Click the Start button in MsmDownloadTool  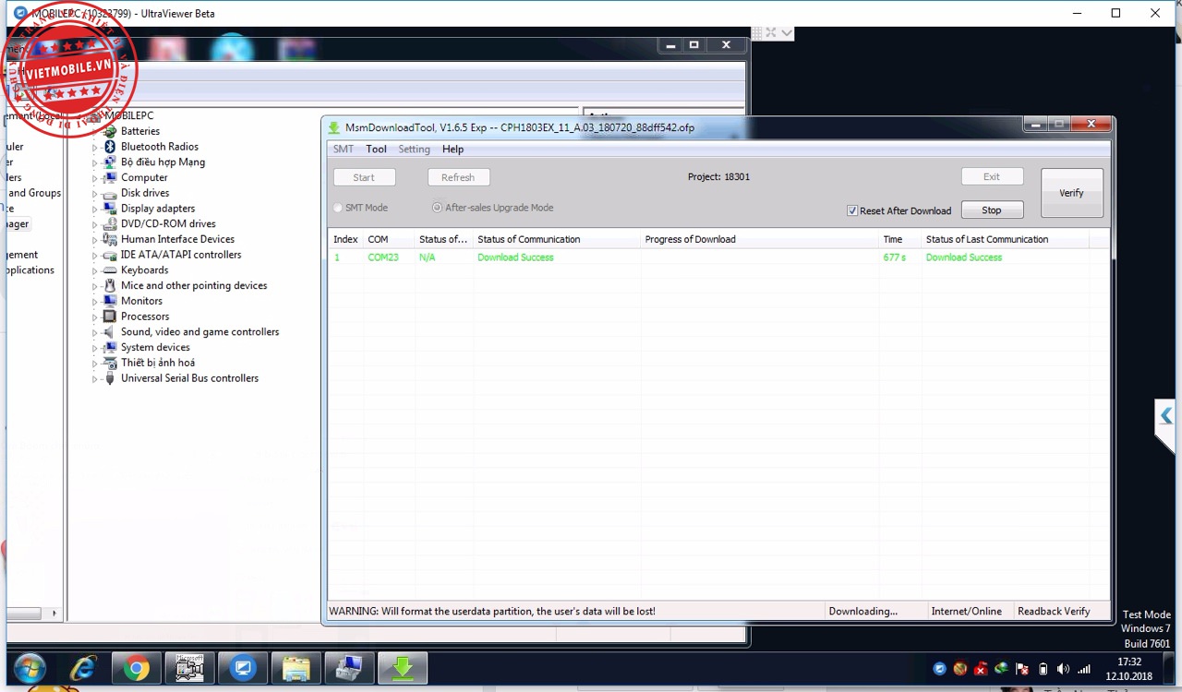click(364, 177)
